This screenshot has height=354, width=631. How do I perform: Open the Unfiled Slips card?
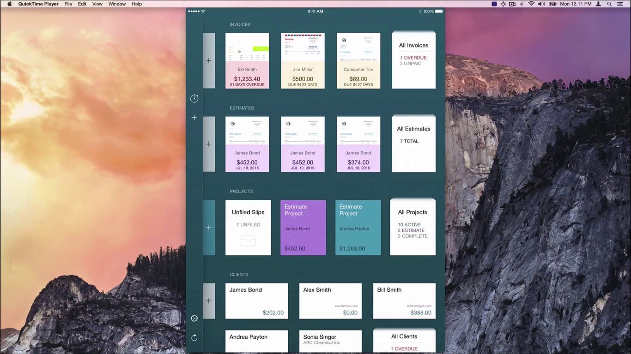[x=248, y=228]
